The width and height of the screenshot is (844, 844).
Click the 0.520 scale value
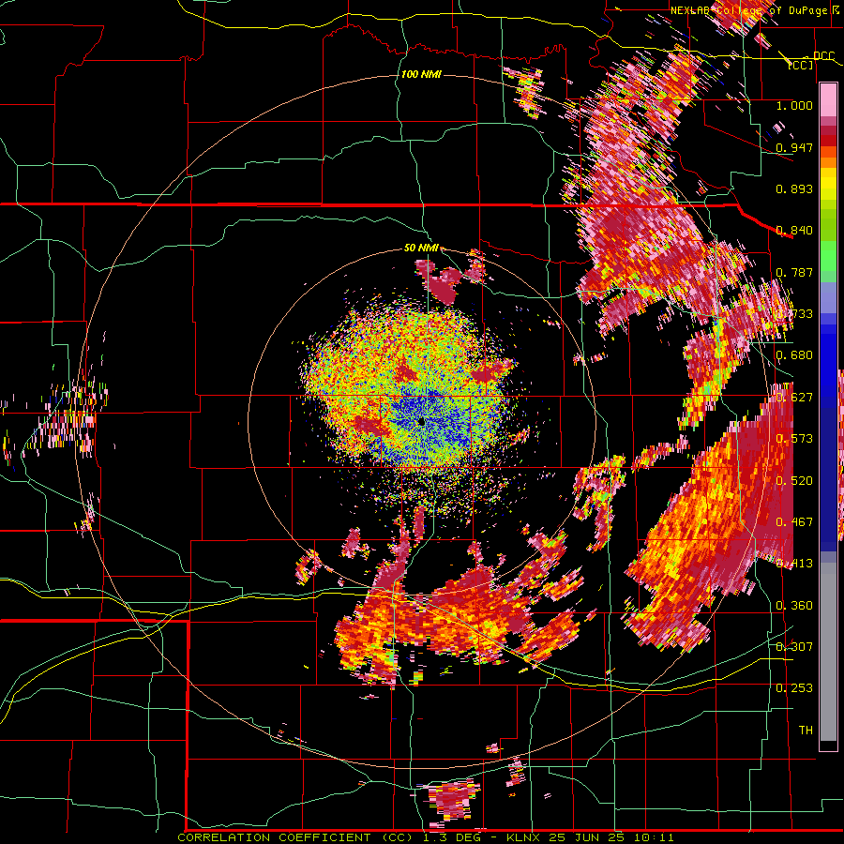point(794,481)
